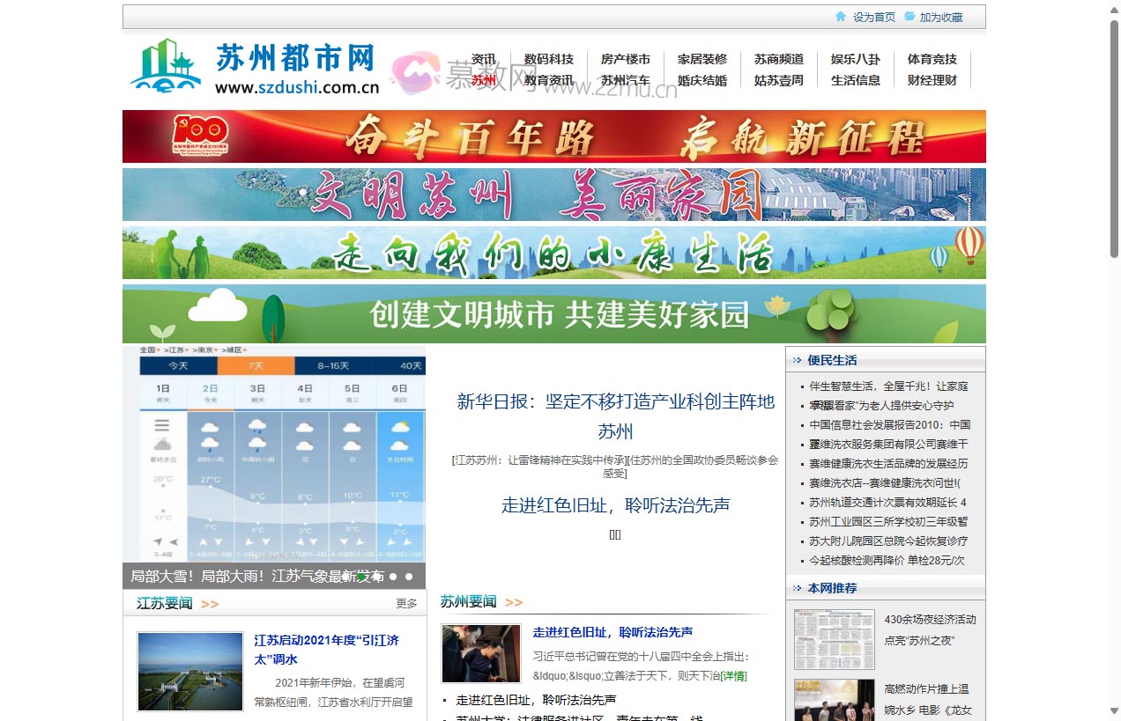Click the orange >> arrows after 江苏要闻
Screen dimensions: 1121x721
coord(210,604)
